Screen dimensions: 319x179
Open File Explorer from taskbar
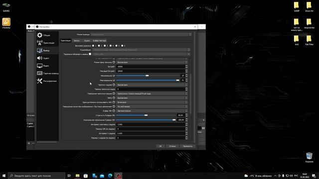pyautogui.click(x=78, y=176)
